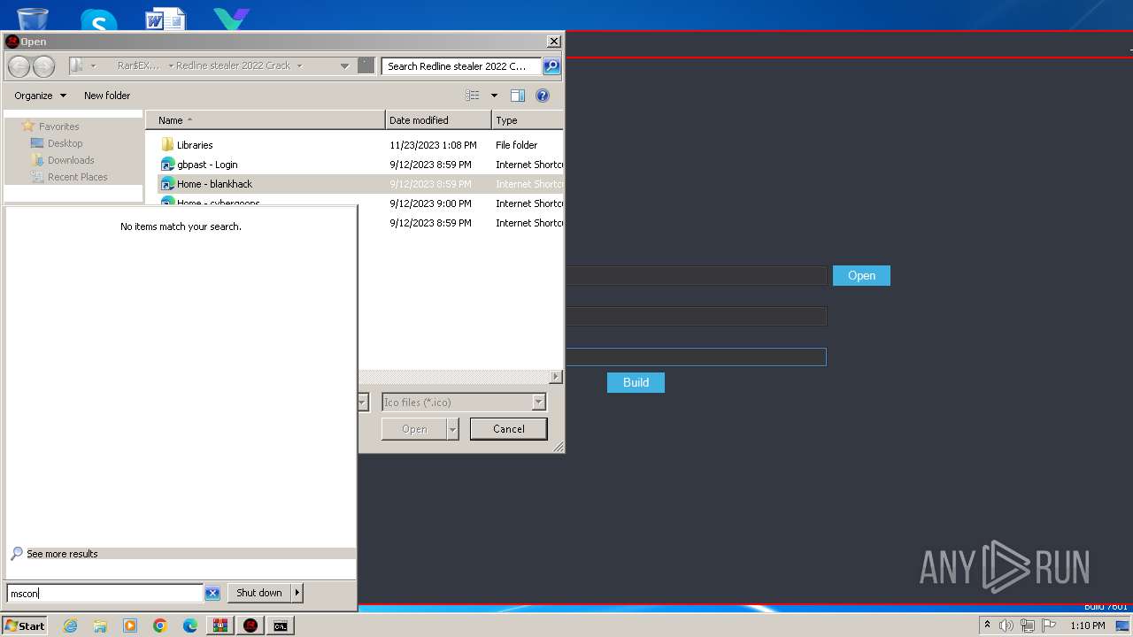Click the Libraries folder icon
This screenshot has height=637, width=1133.
(x=167, y=145)
